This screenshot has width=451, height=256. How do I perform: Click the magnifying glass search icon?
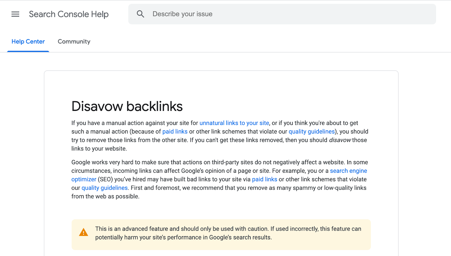[140, 14]
